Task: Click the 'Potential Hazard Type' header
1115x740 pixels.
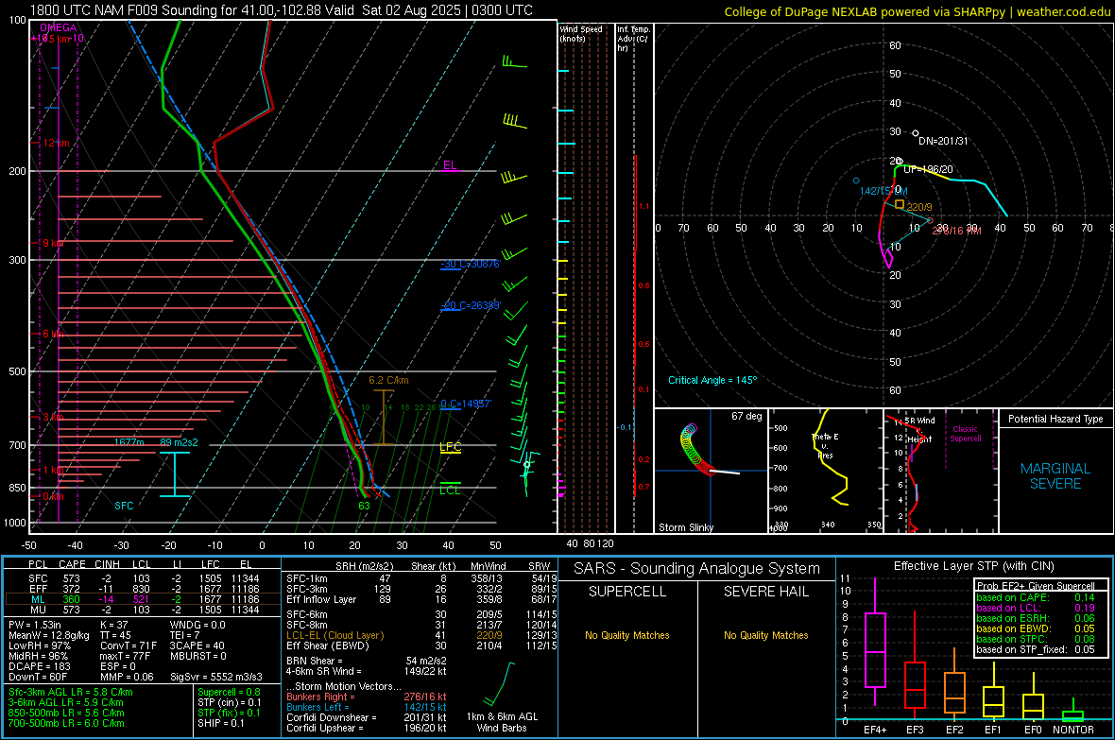Action: 1055,419
